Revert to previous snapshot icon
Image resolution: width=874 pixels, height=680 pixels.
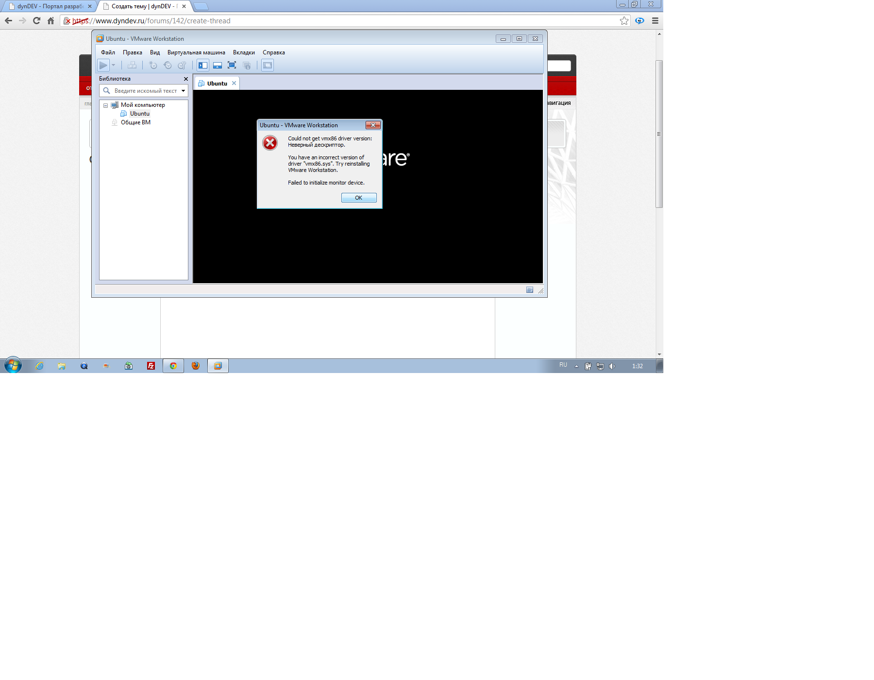coord(168,65)
